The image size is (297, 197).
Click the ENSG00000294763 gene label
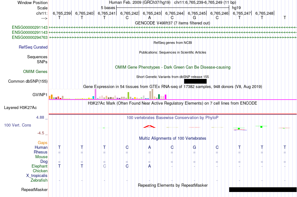pos(30,37)
